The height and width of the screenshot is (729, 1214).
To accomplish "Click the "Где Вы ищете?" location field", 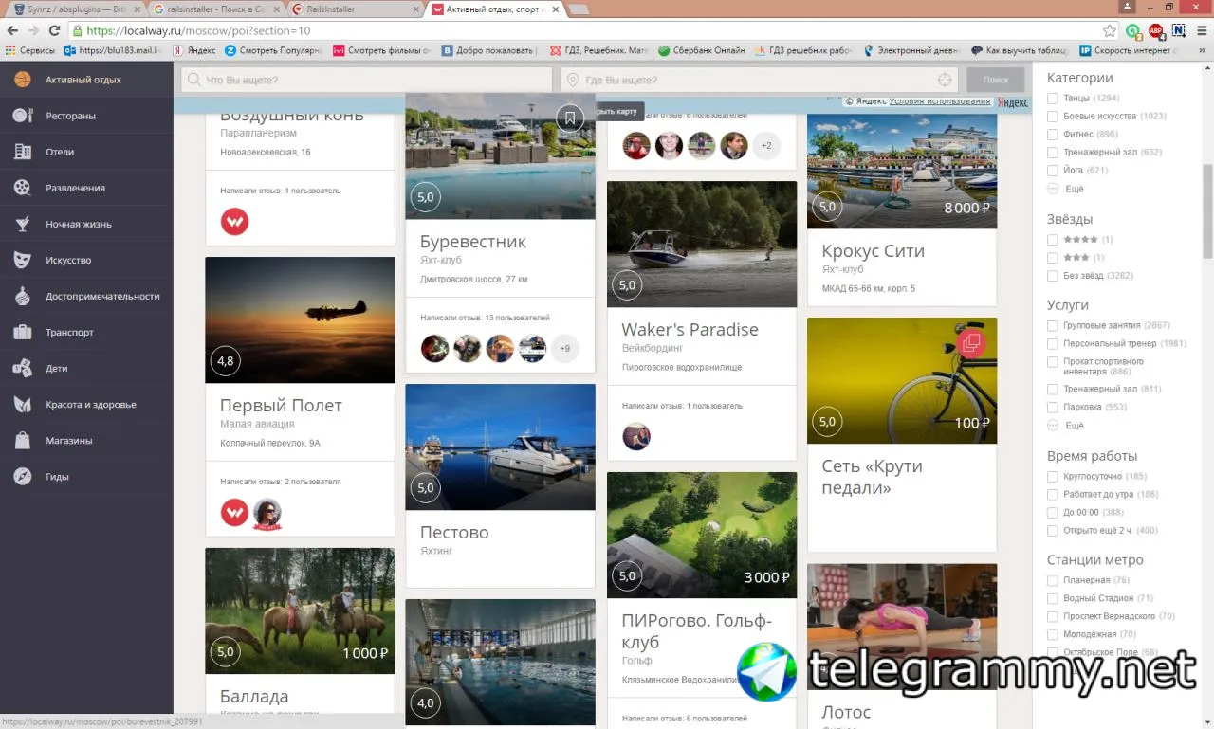I will (x=760, y=80).
